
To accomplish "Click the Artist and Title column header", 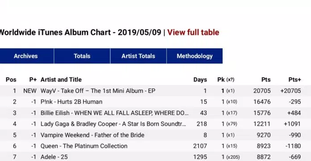I will click(x=61, y=80).
